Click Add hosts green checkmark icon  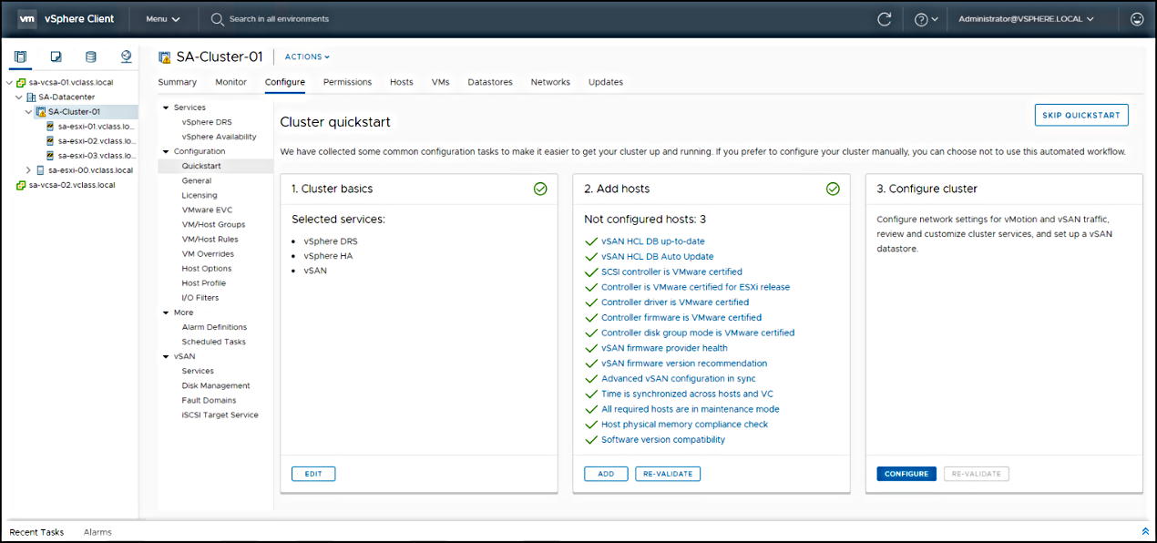click(833, 189)
